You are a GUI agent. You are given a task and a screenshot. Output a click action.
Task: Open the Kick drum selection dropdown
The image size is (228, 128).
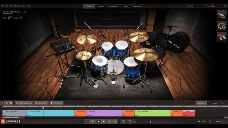click(x=13, y=13)
